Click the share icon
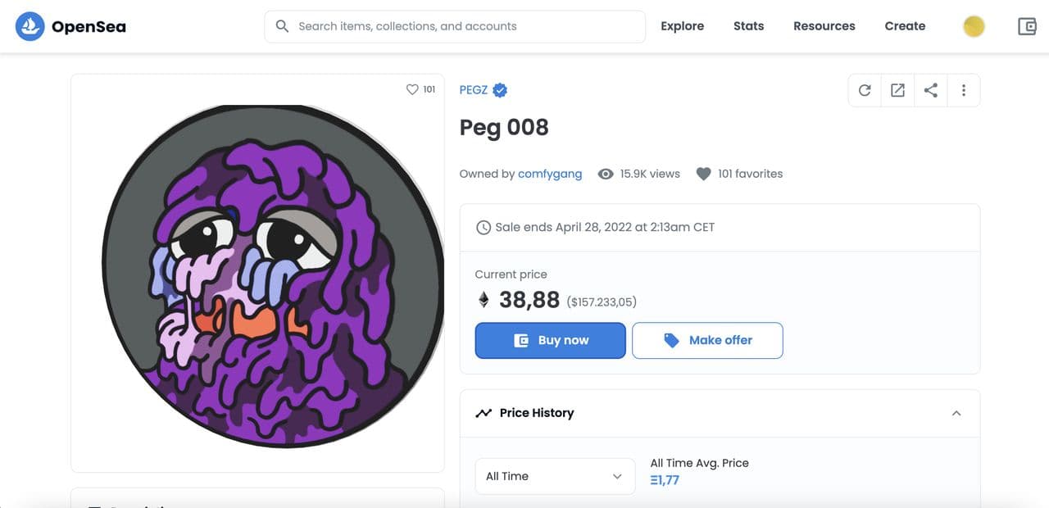The height and width of the screenshot is (508, 1049). point(931,90)
